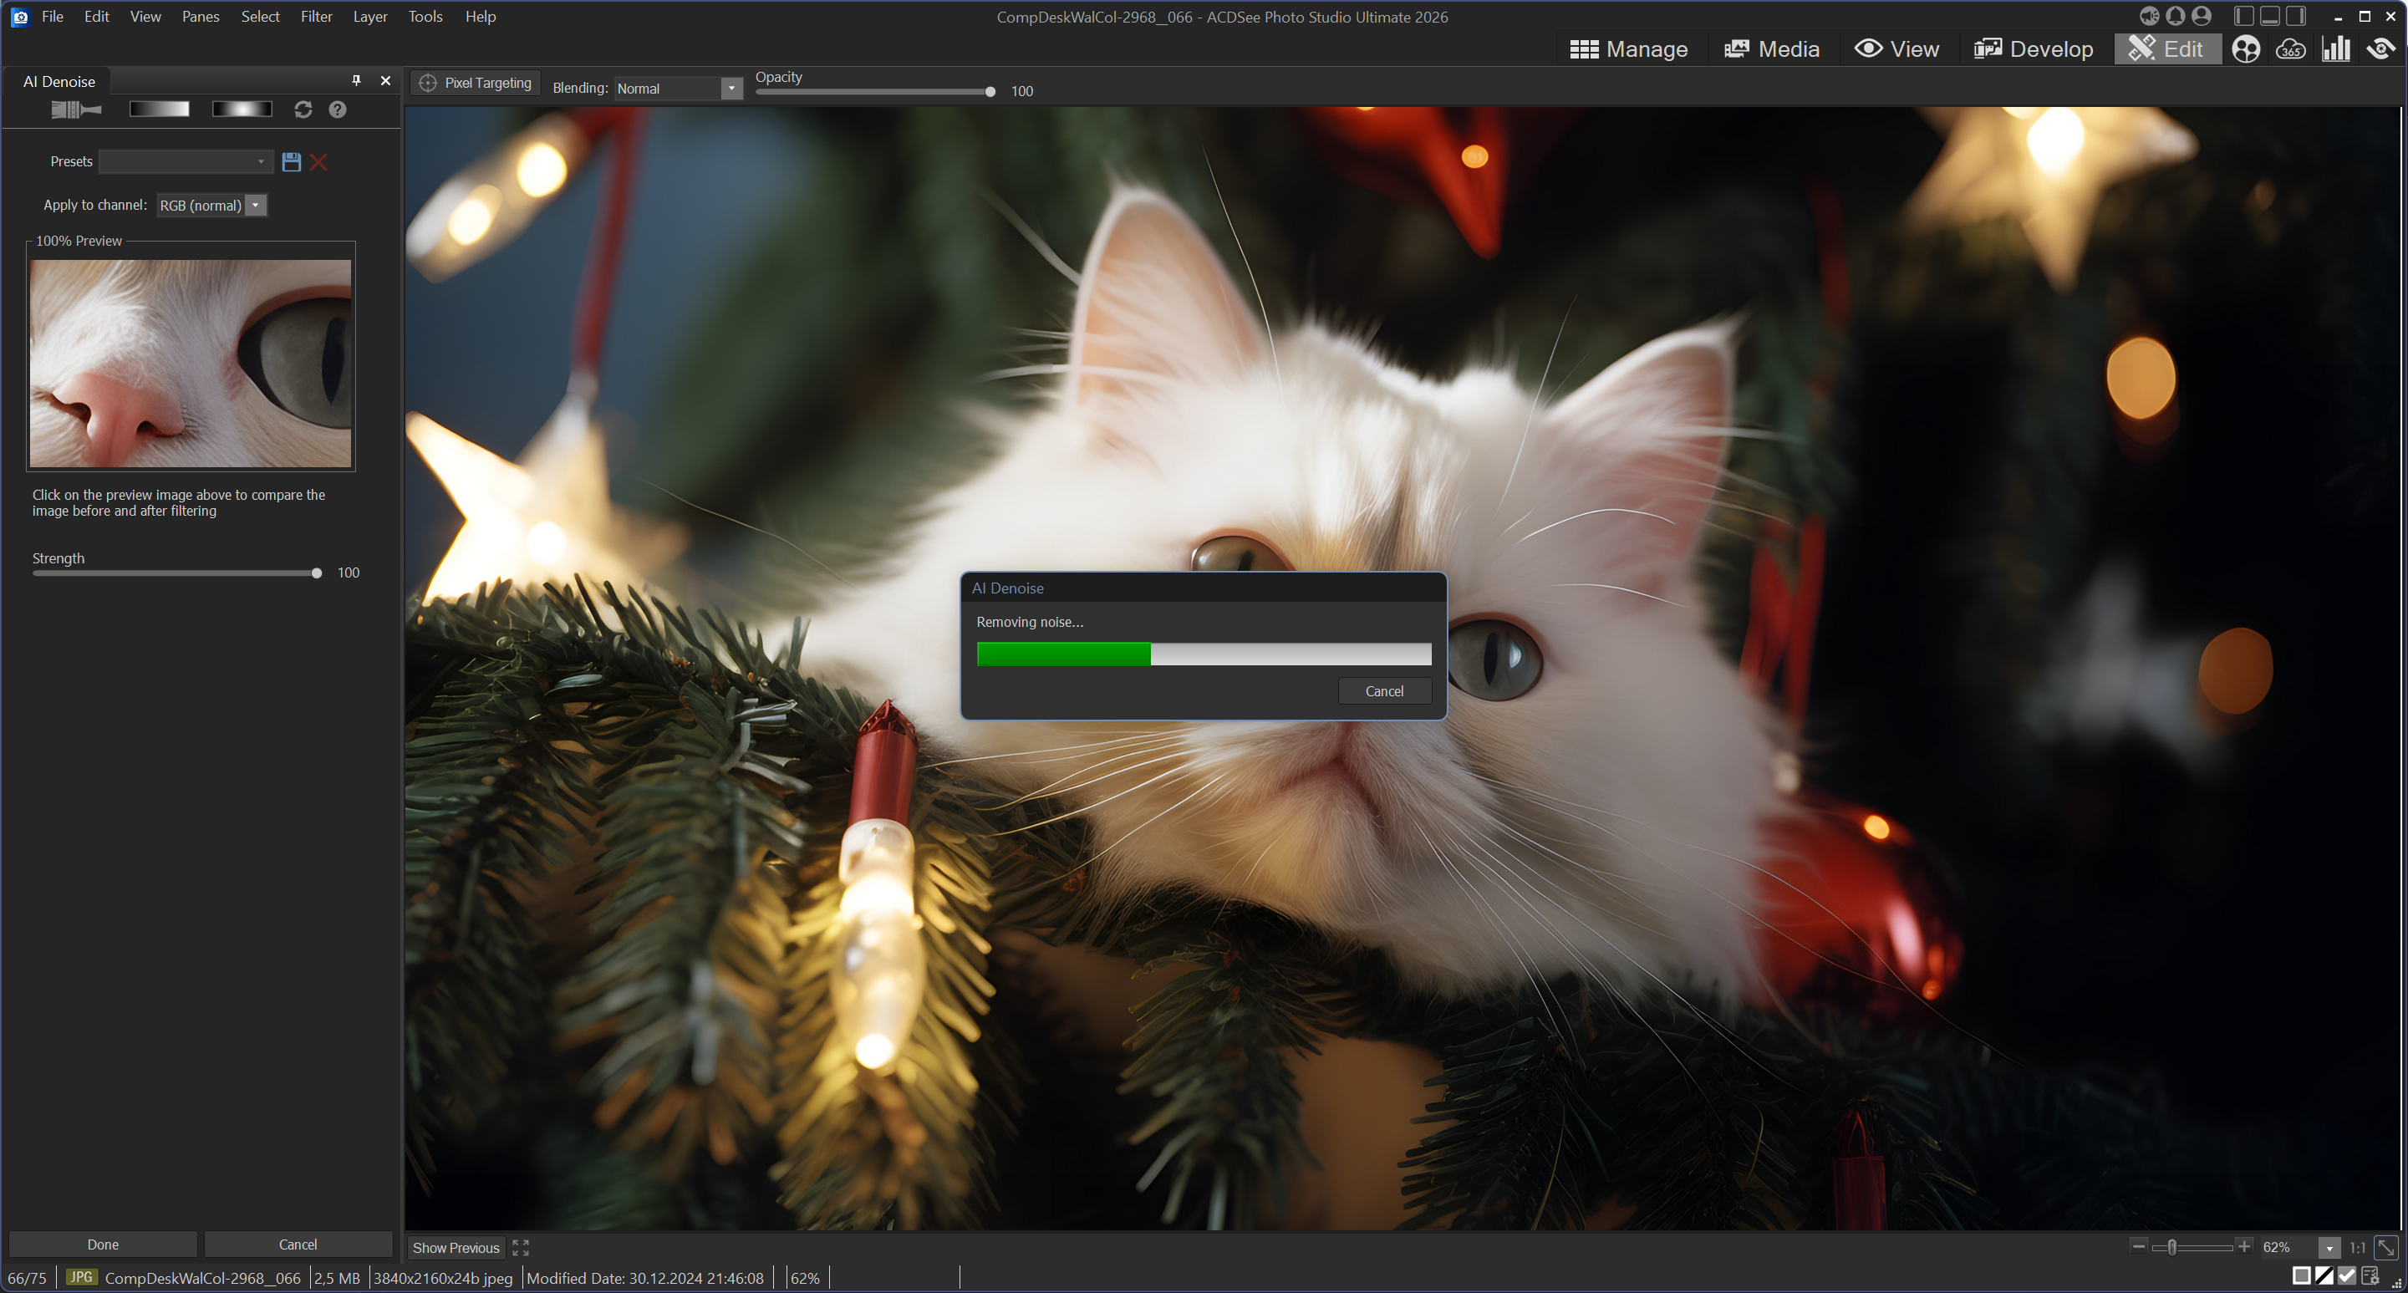
Task: Open the 365 cloud mode icon
Action: click(x=2290, y=48)
